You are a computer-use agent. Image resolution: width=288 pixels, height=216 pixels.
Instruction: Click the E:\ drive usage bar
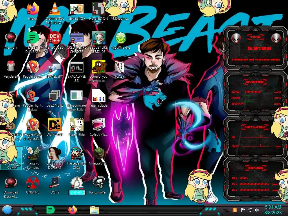254,190
